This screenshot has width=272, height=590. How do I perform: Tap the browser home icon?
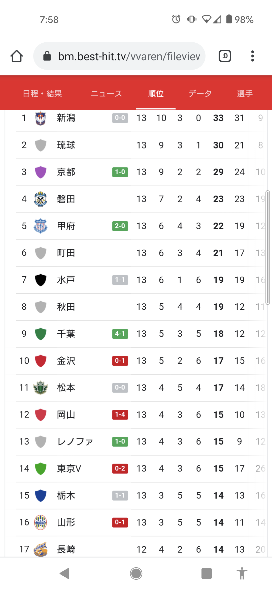pyautogui.click(x=17, y=56)
